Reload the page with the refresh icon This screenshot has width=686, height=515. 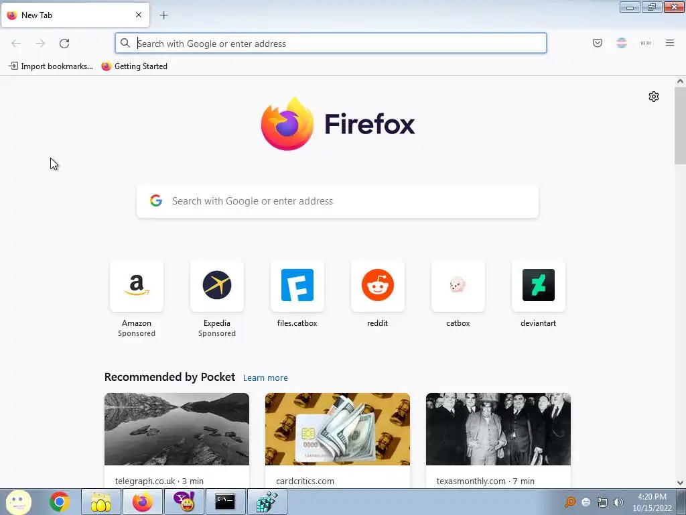(64, 44)
